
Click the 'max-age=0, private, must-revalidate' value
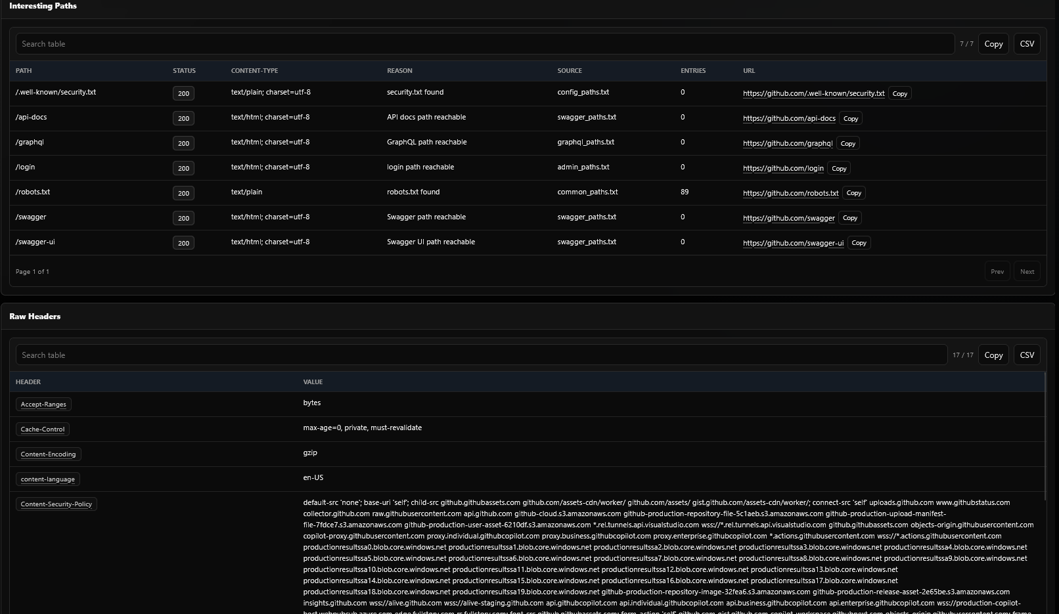click(363, 428)
